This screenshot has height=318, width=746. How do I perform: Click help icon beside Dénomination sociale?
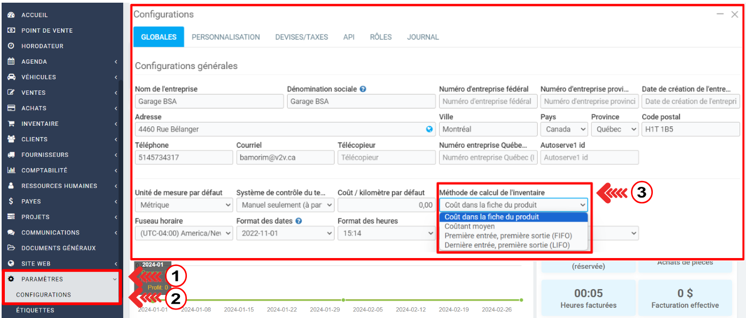pyautogui.click(x=363, y=89)
